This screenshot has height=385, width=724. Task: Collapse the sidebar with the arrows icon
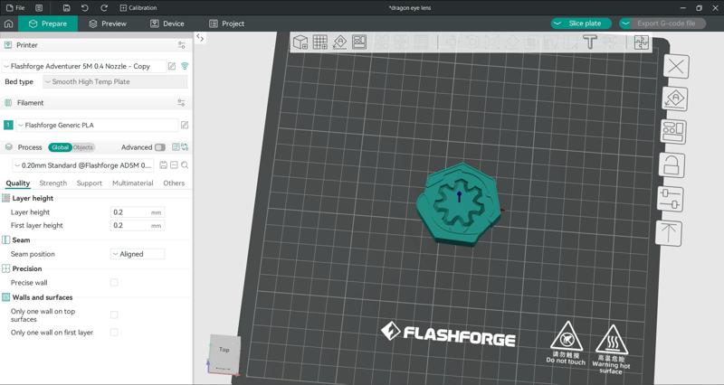tap(200, 38)
